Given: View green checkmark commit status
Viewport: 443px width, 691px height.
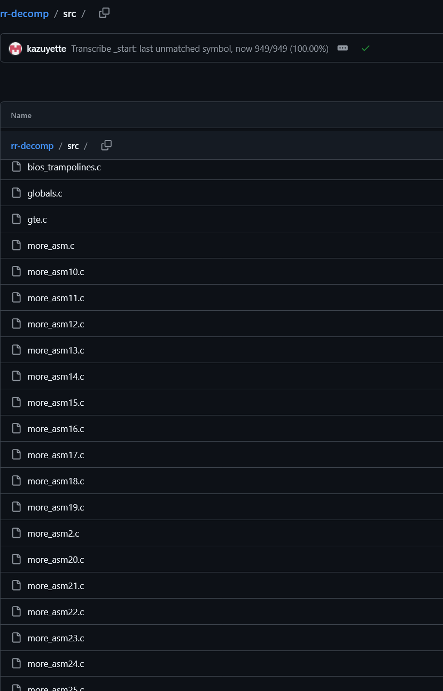Looking at the screenshot, I should 366,48.
